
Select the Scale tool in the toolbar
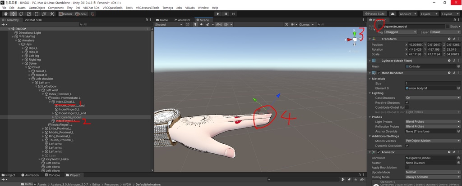29,14
